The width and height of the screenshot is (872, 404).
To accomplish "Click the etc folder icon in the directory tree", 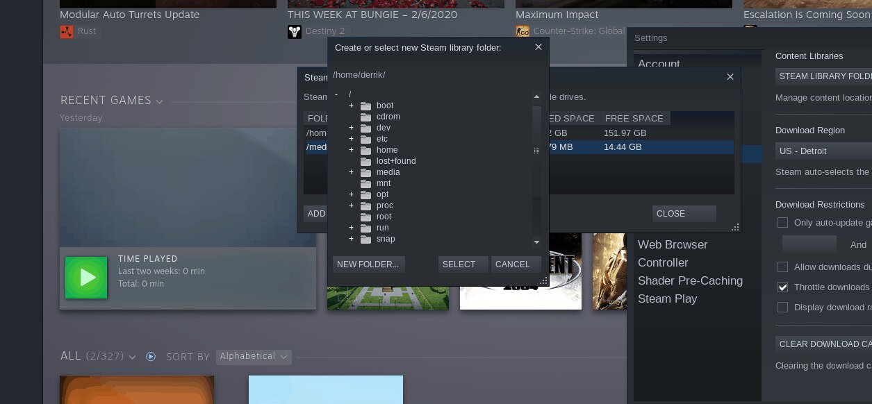I will tap(366, 138).
